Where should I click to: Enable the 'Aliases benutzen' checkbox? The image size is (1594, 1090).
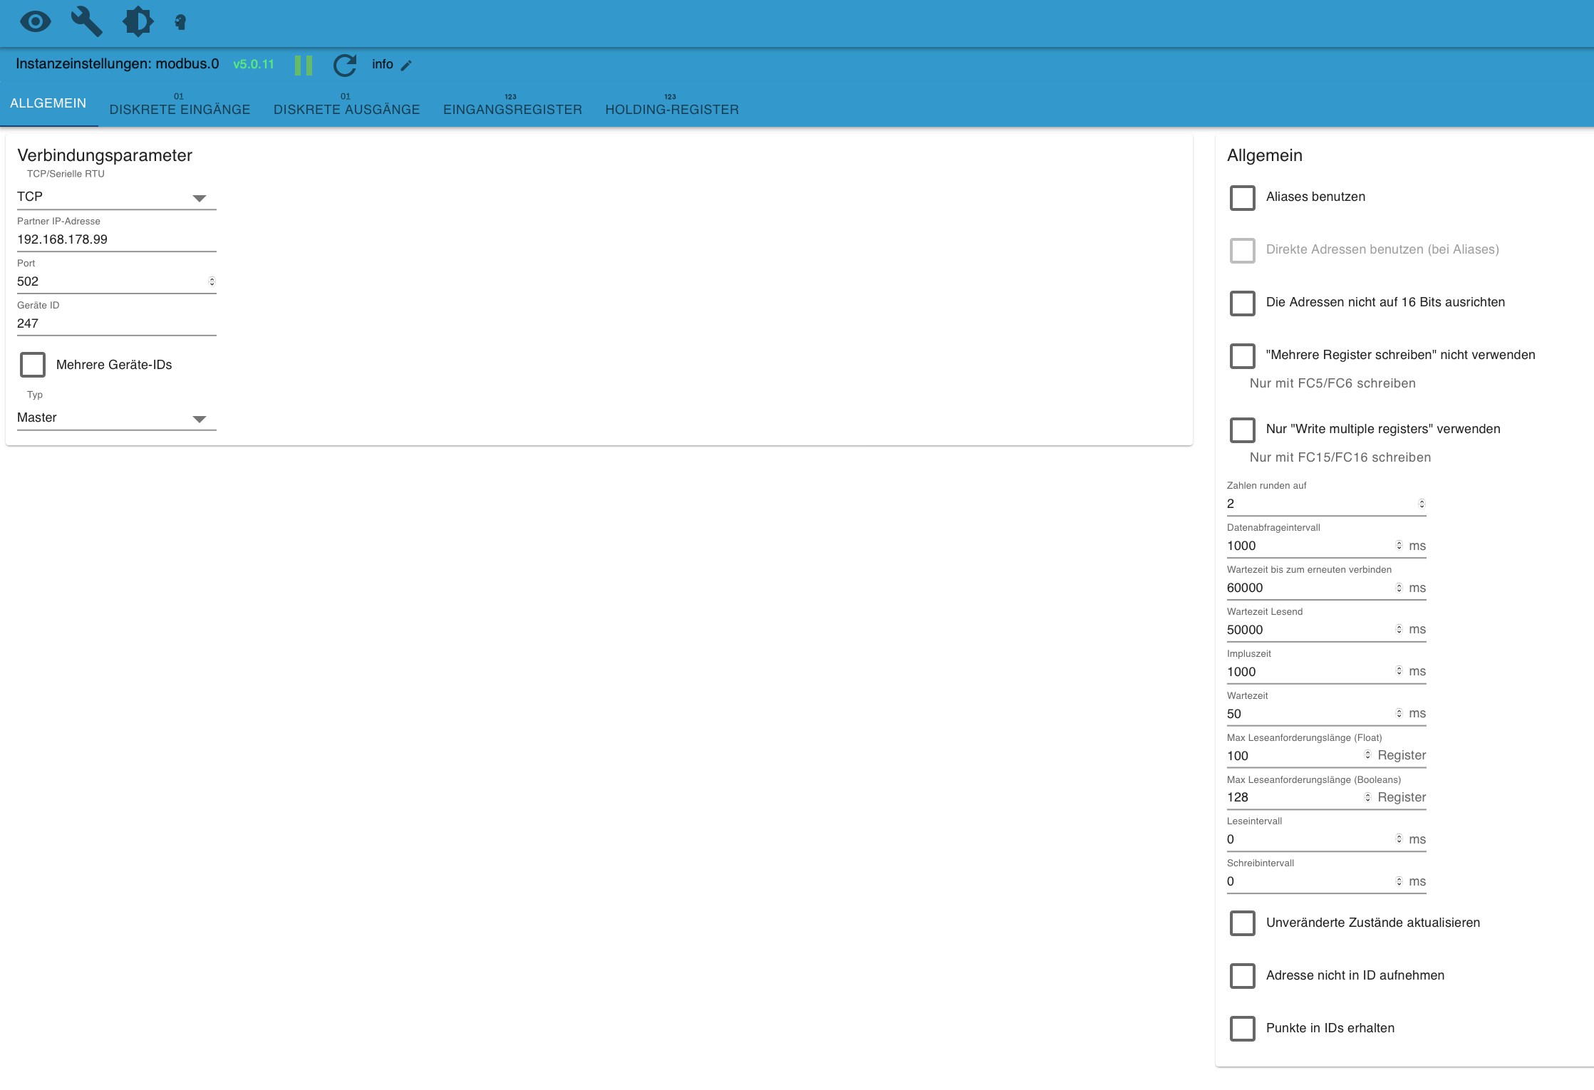[x=1242, y=197]
